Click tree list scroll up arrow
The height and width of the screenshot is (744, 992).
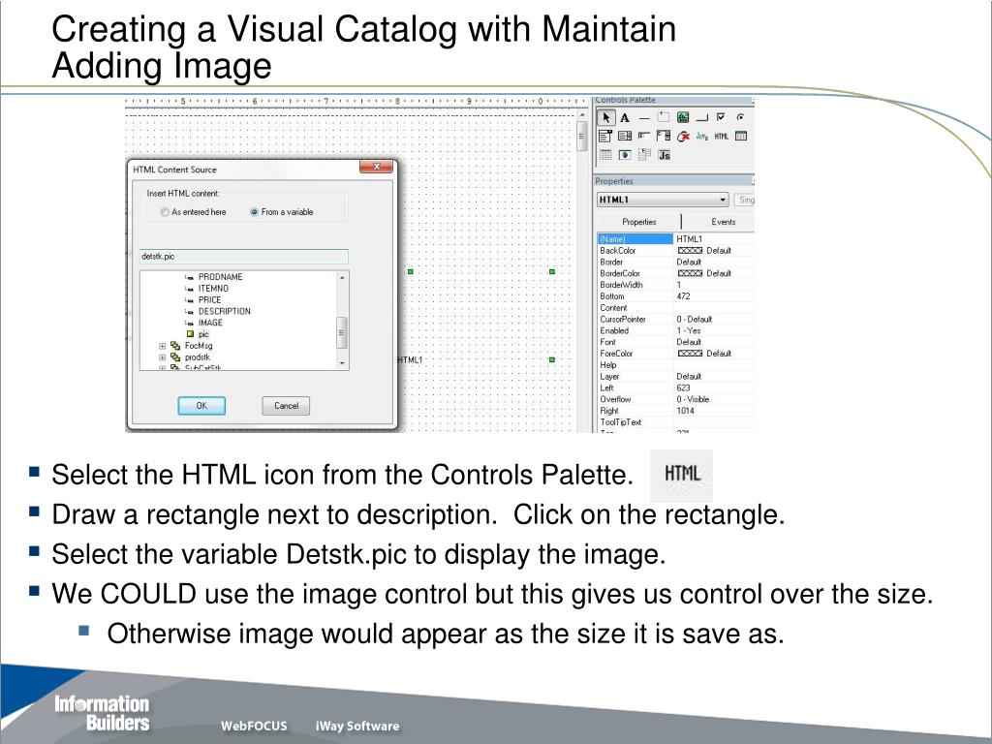[x=342, y=277]
